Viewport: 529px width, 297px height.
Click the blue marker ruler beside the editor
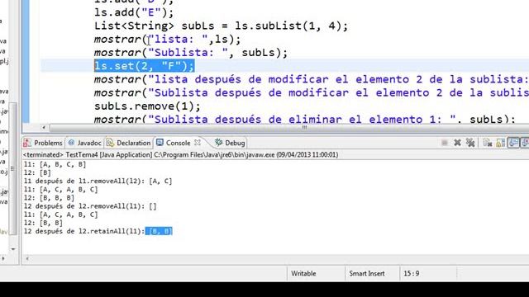pyautogui.click(x=26, y=61)
